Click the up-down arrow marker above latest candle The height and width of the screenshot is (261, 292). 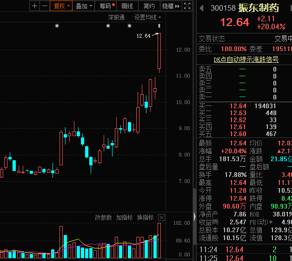tap(159, 26)
